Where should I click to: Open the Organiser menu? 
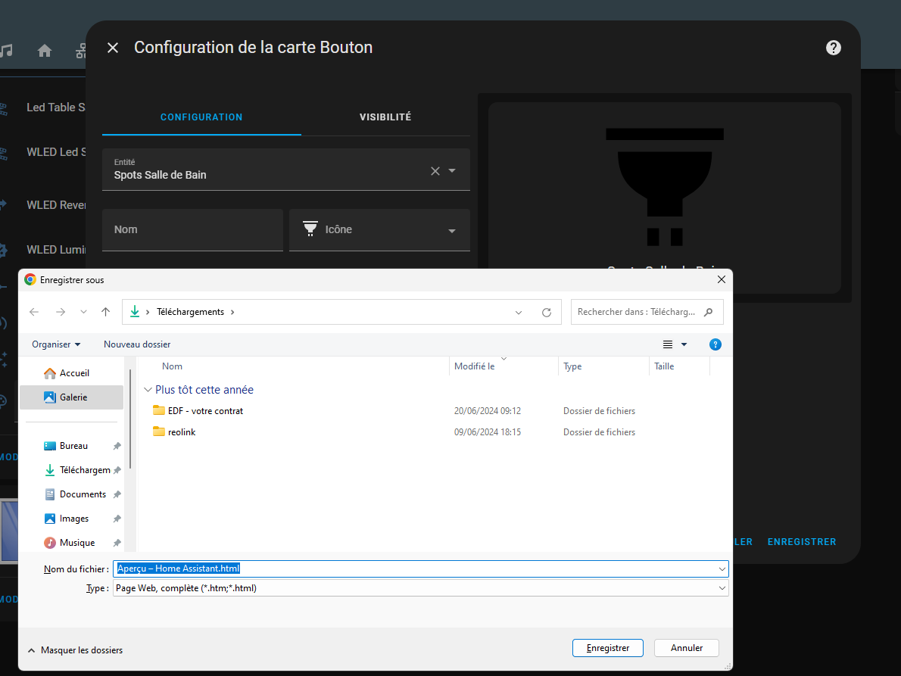(56, 344)
